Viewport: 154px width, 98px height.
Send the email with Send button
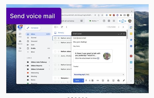coord(77,81)
